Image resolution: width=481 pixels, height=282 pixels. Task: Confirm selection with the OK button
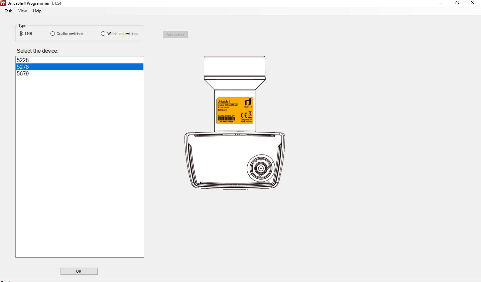79,271
